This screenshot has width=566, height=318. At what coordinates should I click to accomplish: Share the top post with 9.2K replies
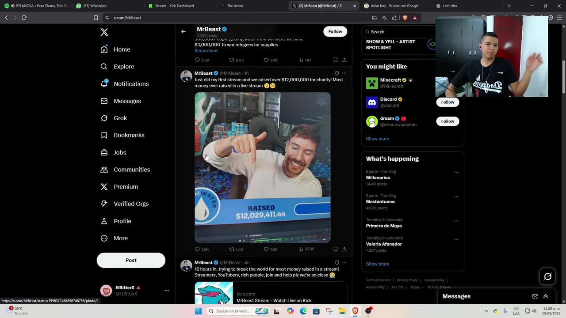[x=344, y=60]
